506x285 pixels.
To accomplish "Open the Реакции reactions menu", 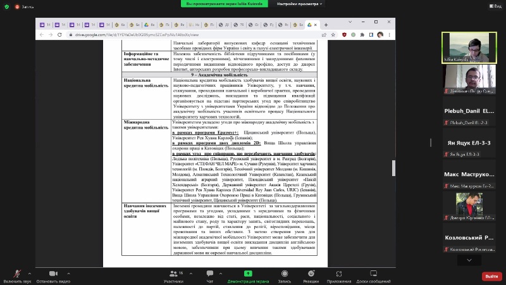I will click(x=311, y=275).
